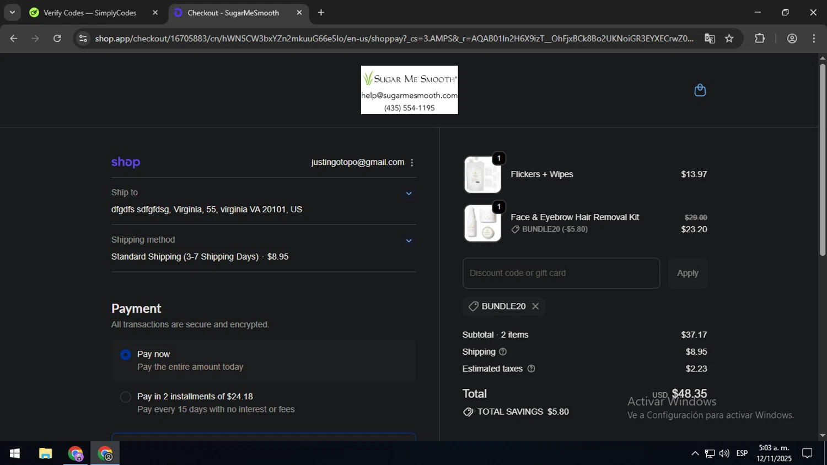
Task: Open the shopping bag cart icon
Action: pyautogui.click(x=700, y=90)
